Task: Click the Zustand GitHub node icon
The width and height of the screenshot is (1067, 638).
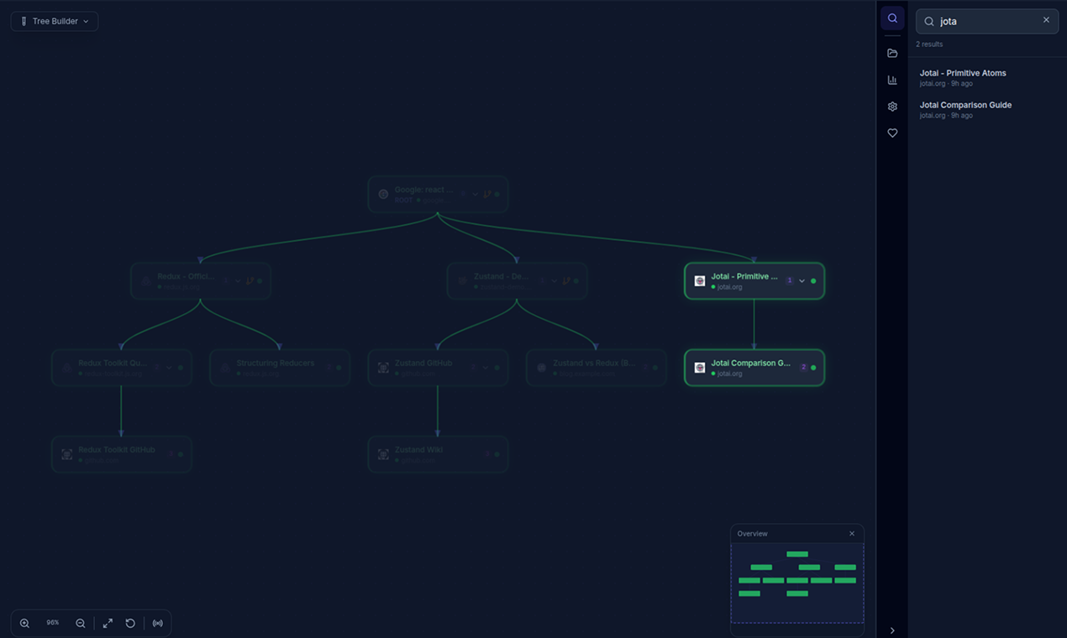Action: point(383,368)
